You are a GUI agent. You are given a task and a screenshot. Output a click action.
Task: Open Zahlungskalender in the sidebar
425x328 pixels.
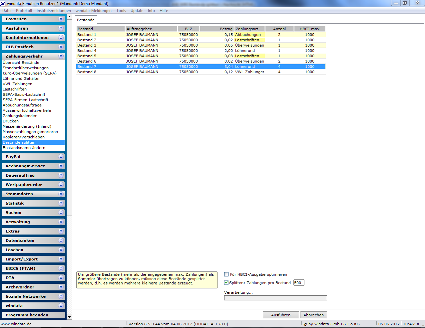pos(20,116)
